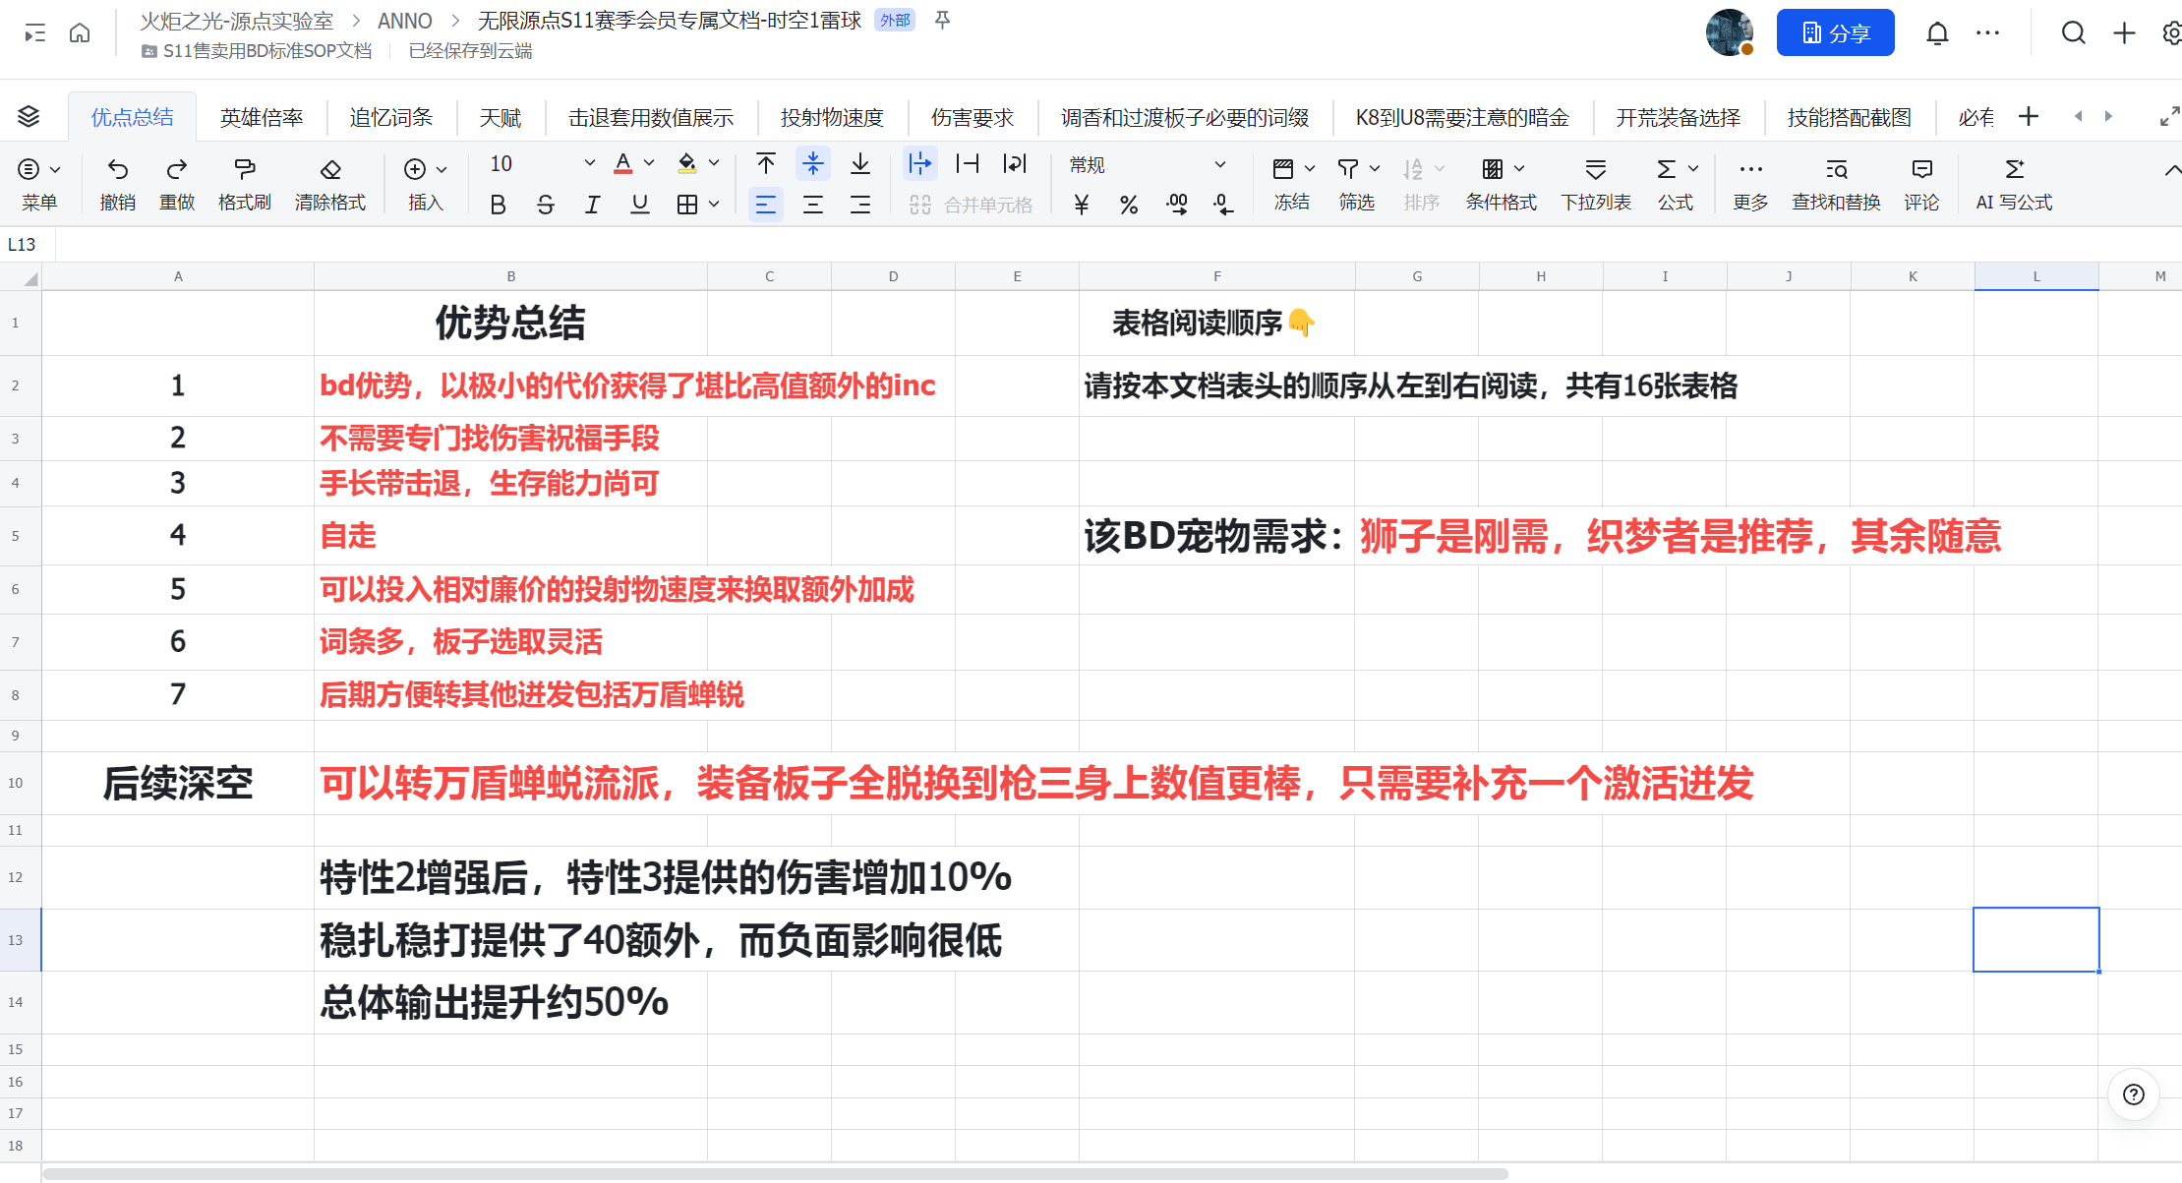The image size is (2182, 1183).
Task: Open Find and Replace tool
Action: tap(1835, 182)
